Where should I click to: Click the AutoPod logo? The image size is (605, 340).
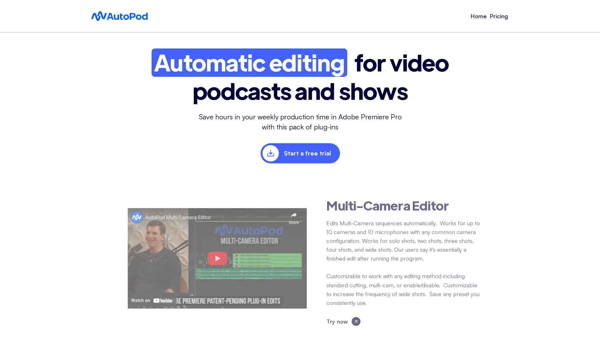[x=119, y=16]
